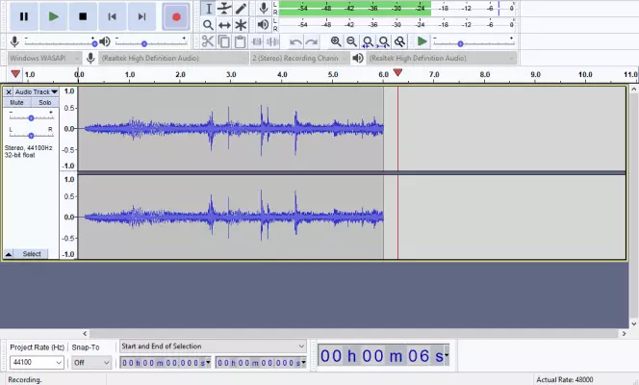Click the playback level meter
This screenshot has height=385, width=639.
396,24
